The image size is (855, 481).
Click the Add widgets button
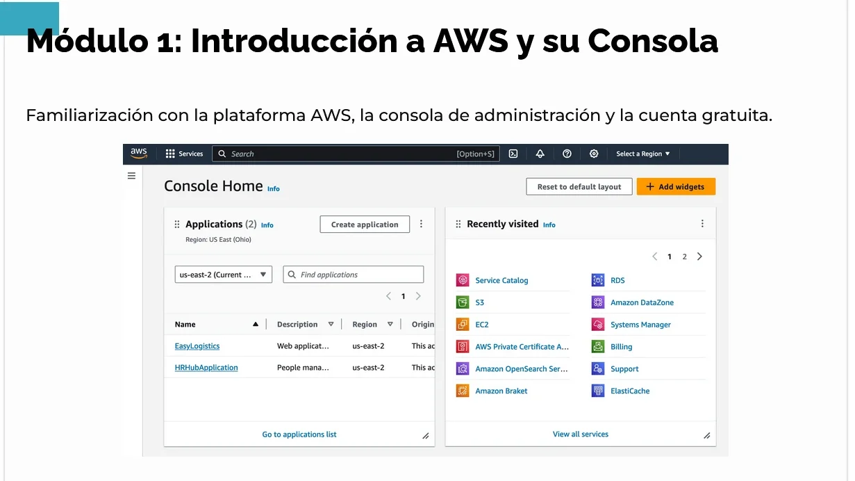coord(676,186)
